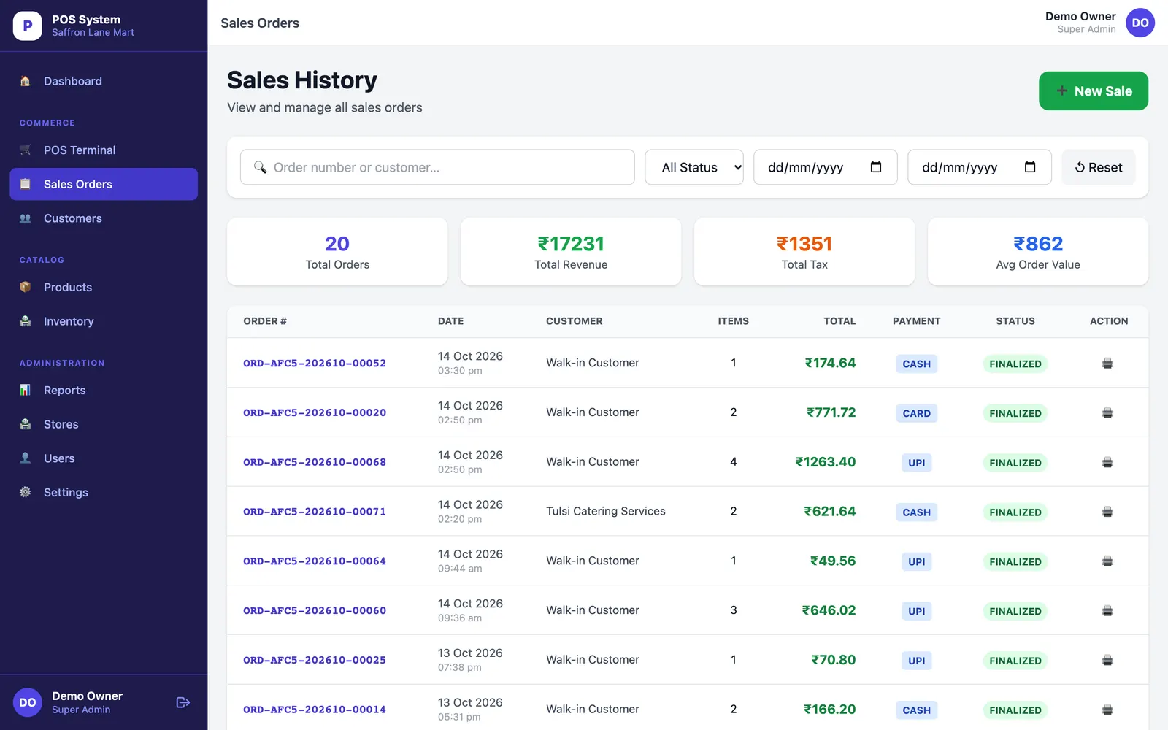1168x730 pixels.
Task: Click the logout icon in the sidebar footer
Action: (183, 702)
